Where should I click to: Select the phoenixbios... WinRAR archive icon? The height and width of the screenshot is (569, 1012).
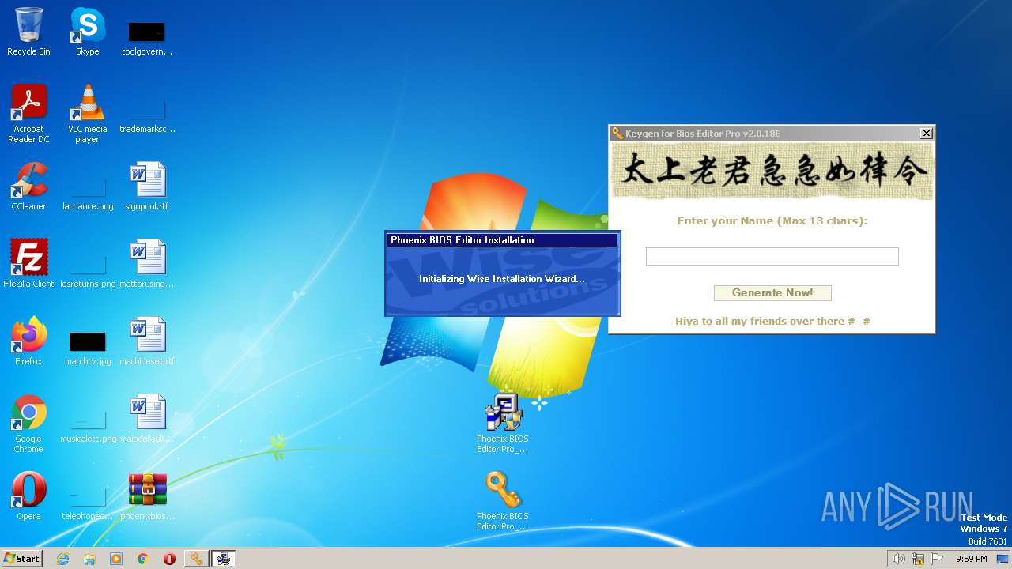click(x=147, y=496)
